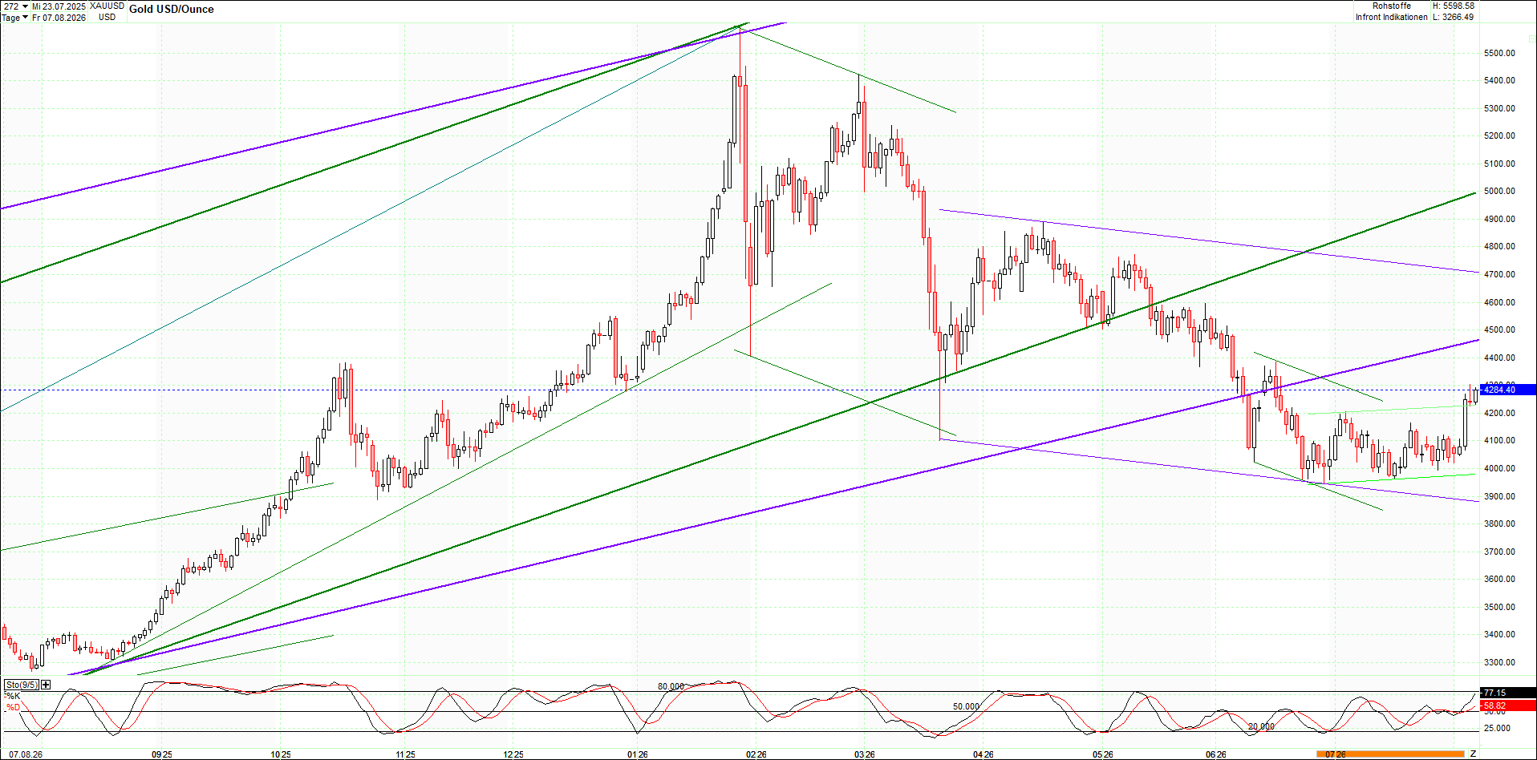The height and width of the screenshot is (760, 1537).
Task: Click the black 77.15 %K value tag
Action: click(x=1507, y=693)
